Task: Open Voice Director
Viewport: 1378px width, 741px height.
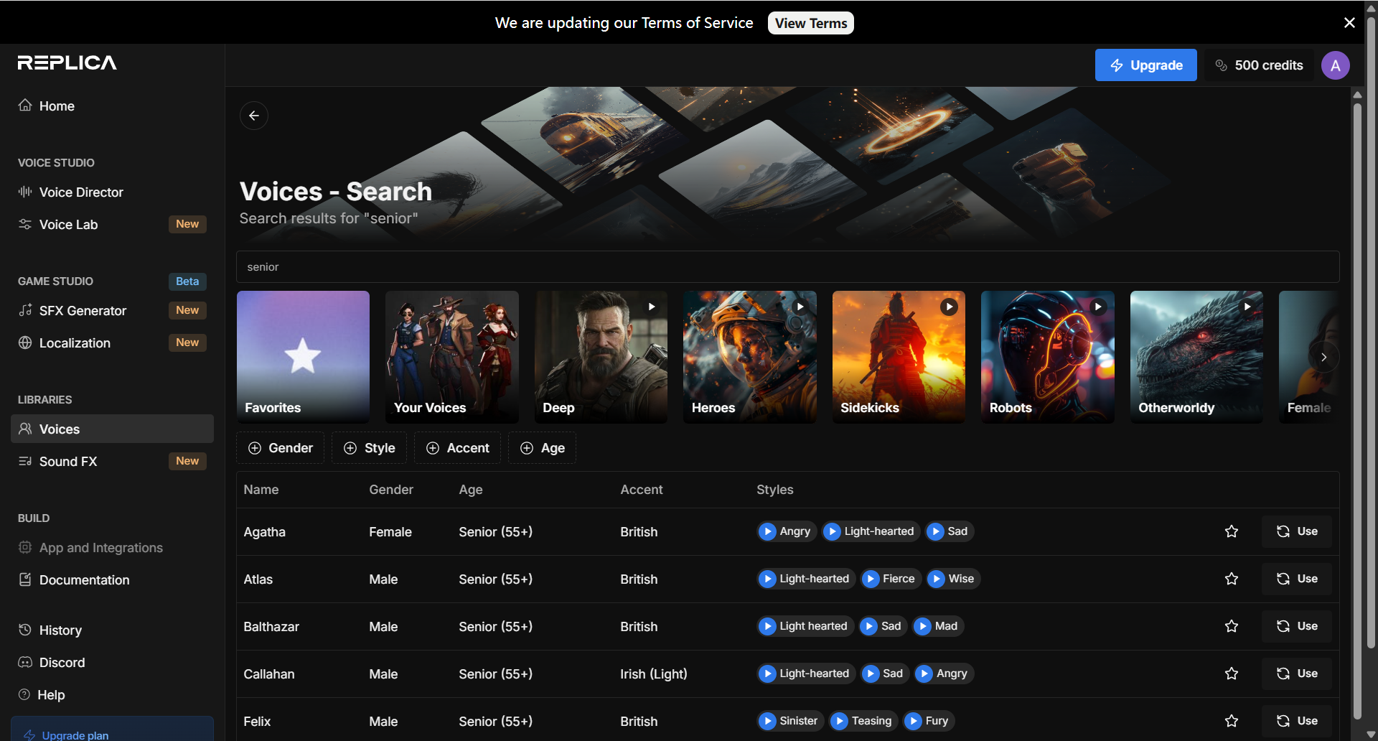Action: [112, 192]
